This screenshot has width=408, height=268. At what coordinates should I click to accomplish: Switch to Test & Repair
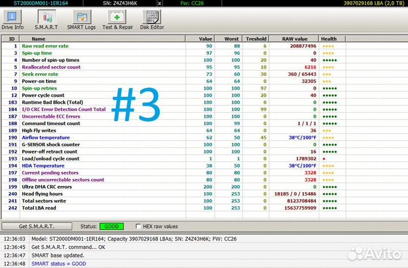[x=118, y=20]
